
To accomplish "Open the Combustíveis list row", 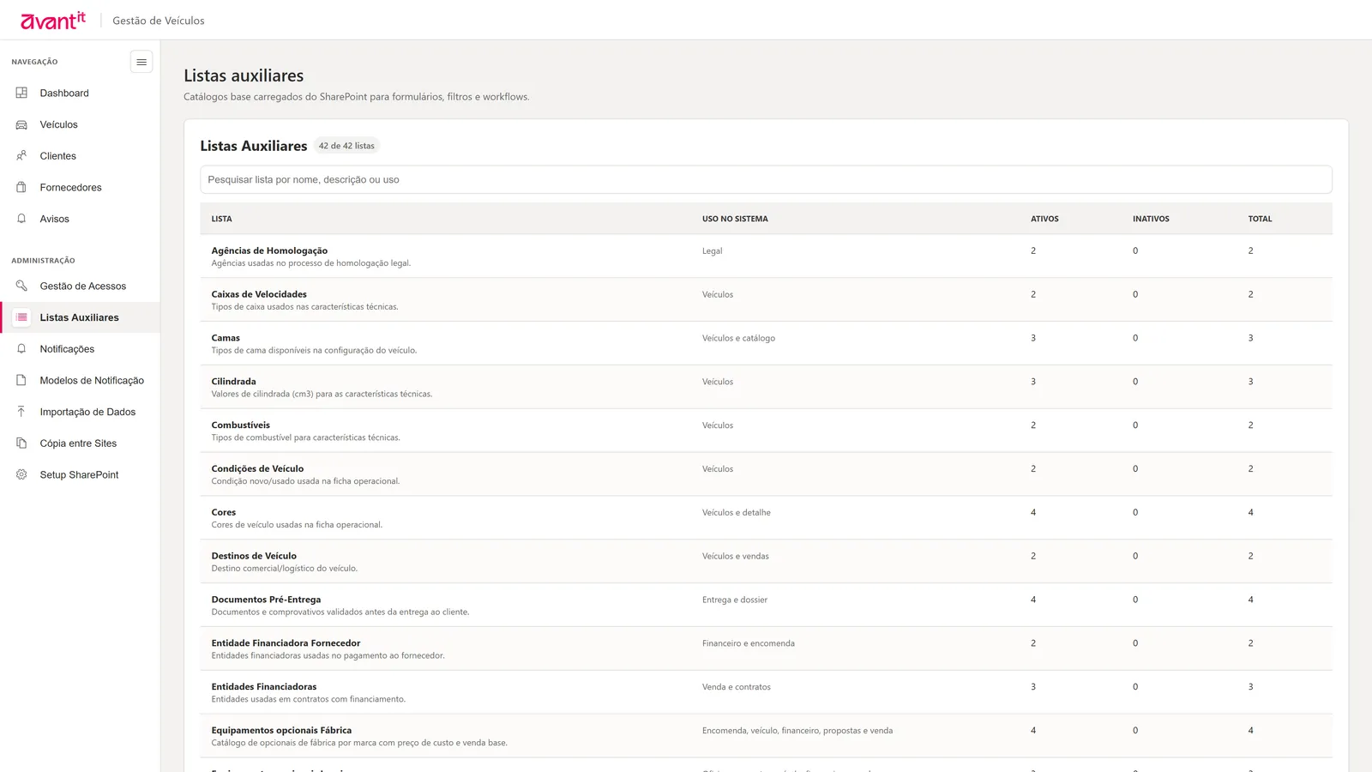I will click(766, 431).
